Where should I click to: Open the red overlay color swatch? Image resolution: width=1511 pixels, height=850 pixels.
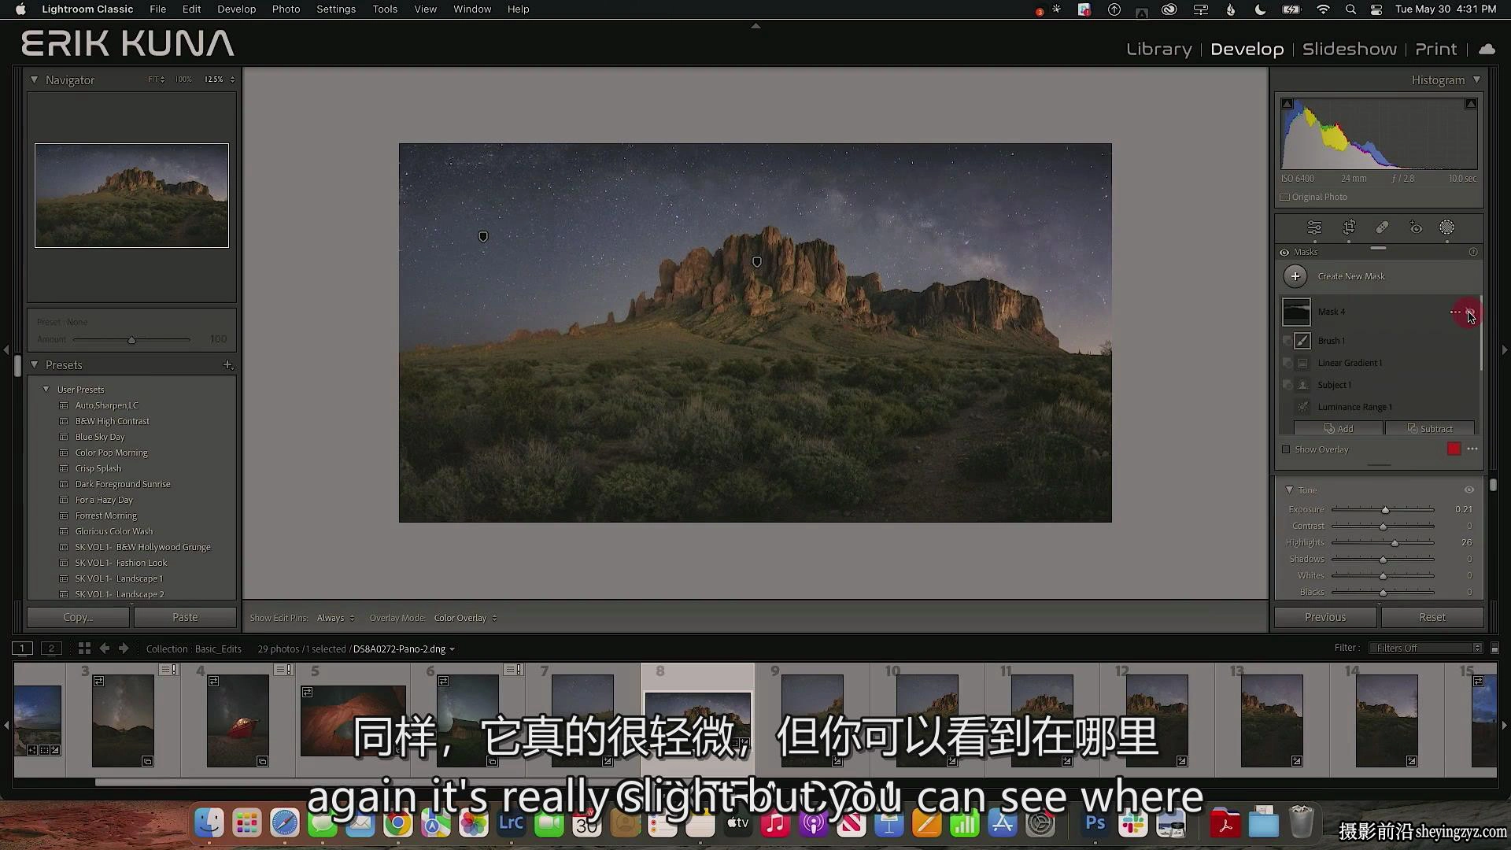tap(1454, 449)
